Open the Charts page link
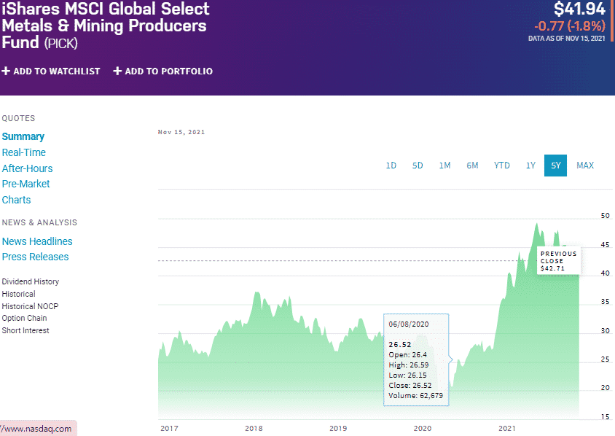 pos(16,200)
